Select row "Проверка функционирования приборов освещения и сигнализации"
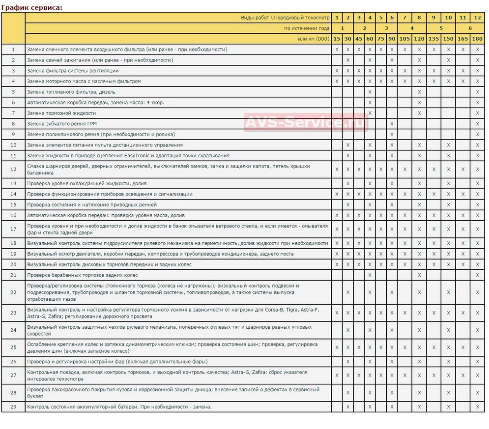This screenshot has width=489, height=429. (243, 194)
